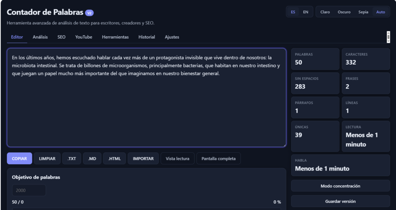Click the Contador de Palabras title
The width and height of the screenshot is (396, 210).
coord(45,12)
